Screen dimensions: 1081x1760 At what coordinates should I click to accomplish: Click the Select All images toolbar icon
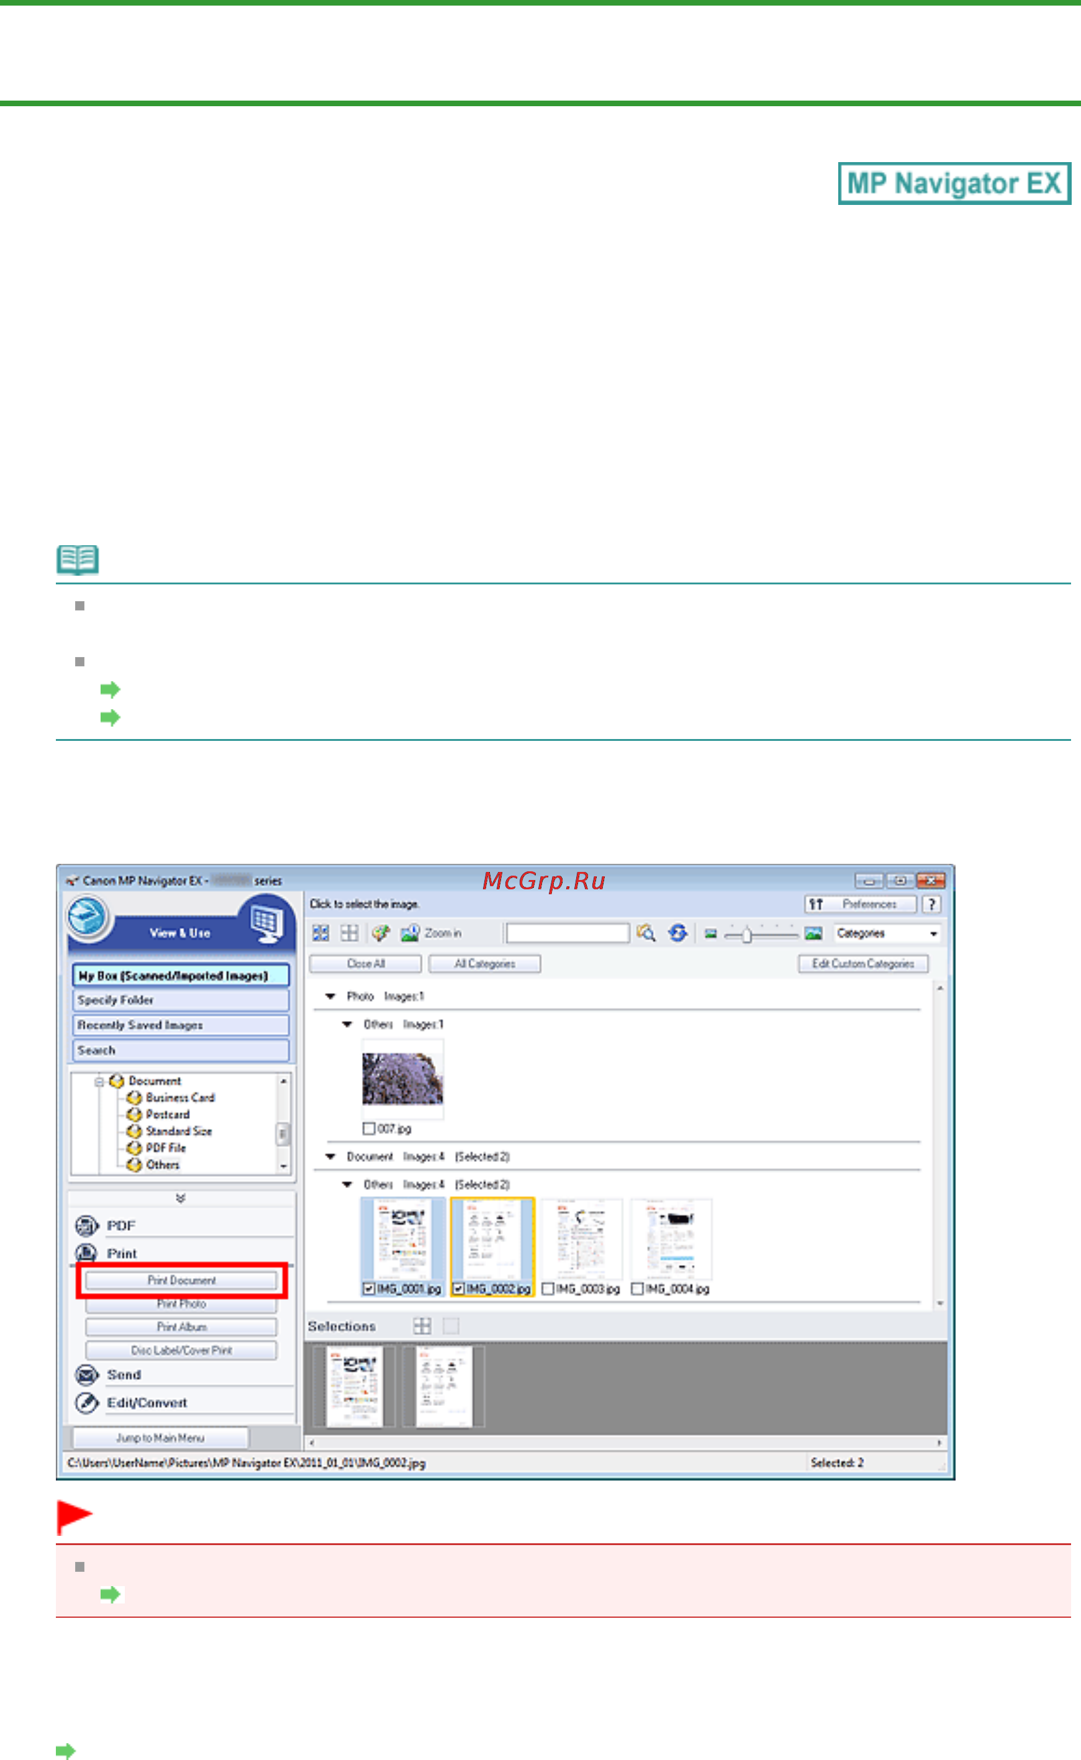coord(321,933)
